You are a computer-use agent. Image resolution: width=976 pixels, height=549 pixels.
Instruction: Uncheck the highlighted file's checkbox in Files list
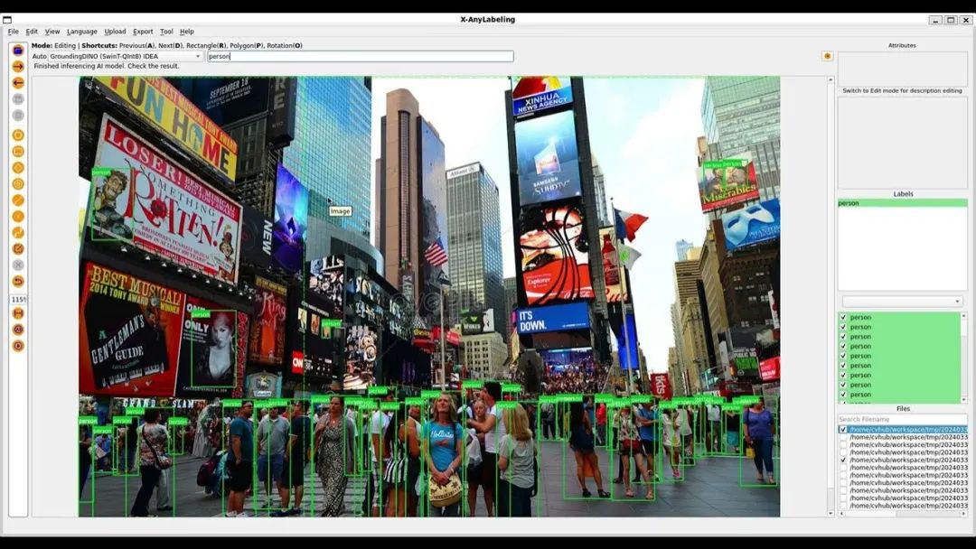pyautogui.click(x=843, y=429)
